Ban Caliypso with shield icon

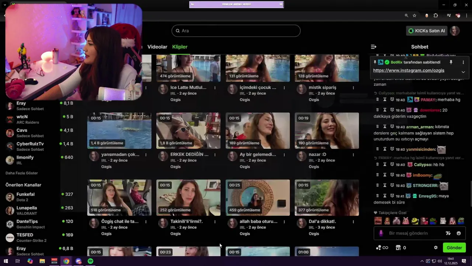coord(392,164)
